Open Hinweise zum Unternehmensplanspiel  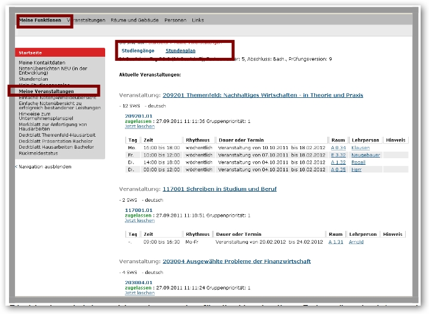tap(46, 116)
